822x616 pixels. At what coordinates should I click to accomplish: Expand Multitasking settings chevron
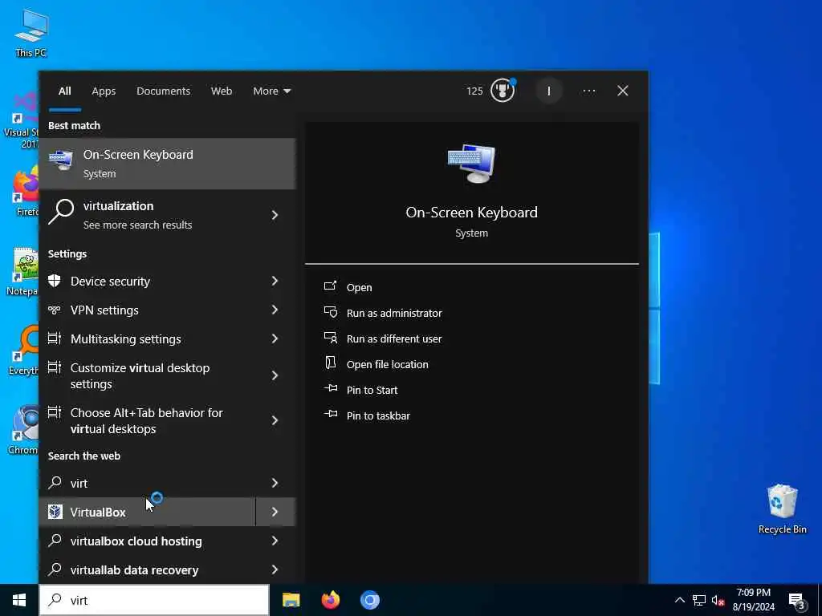pos(275,339)
